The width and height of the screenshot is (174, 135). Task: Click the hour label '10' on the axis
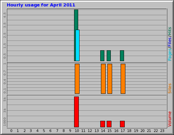(77, 131)
